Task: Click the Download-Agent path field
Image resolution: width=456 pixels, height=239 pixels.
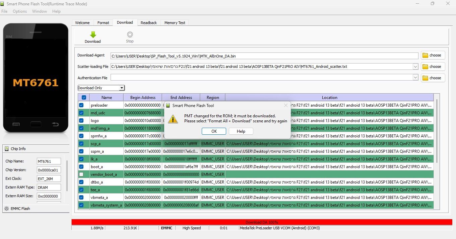Action: tap(264, 56)
